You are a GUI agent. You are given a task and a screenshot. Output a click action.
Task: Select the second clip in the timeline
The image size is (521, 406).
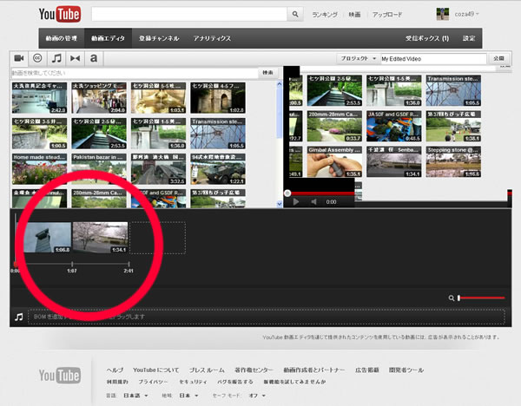tap(100, 238)
